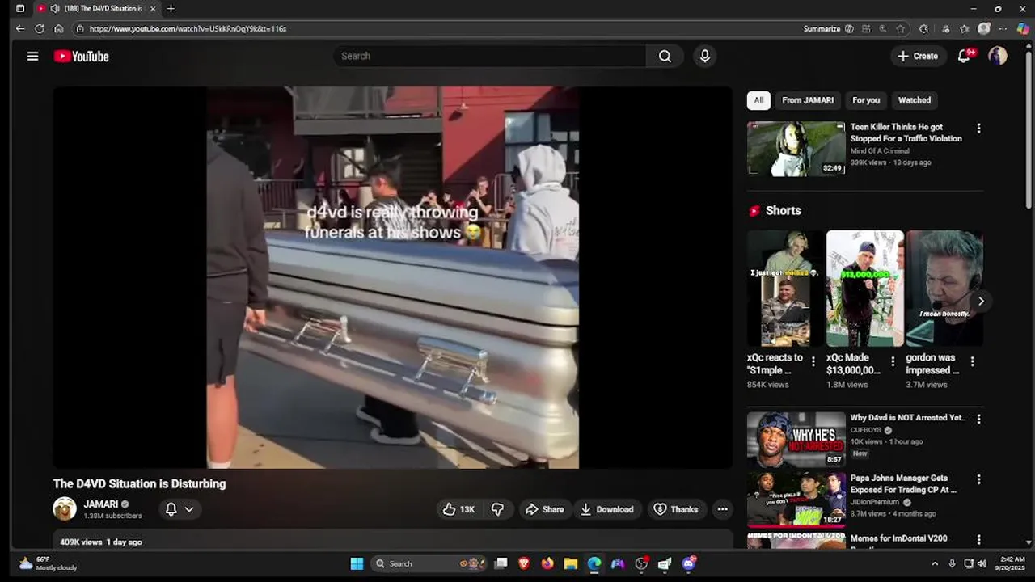Open options for xQc reacts short

coord(813,362)
